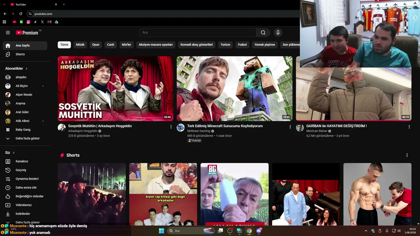Screen dimensions: 420x236
Task: Open Geçmiş watch history
Action: tap(25, 170)
